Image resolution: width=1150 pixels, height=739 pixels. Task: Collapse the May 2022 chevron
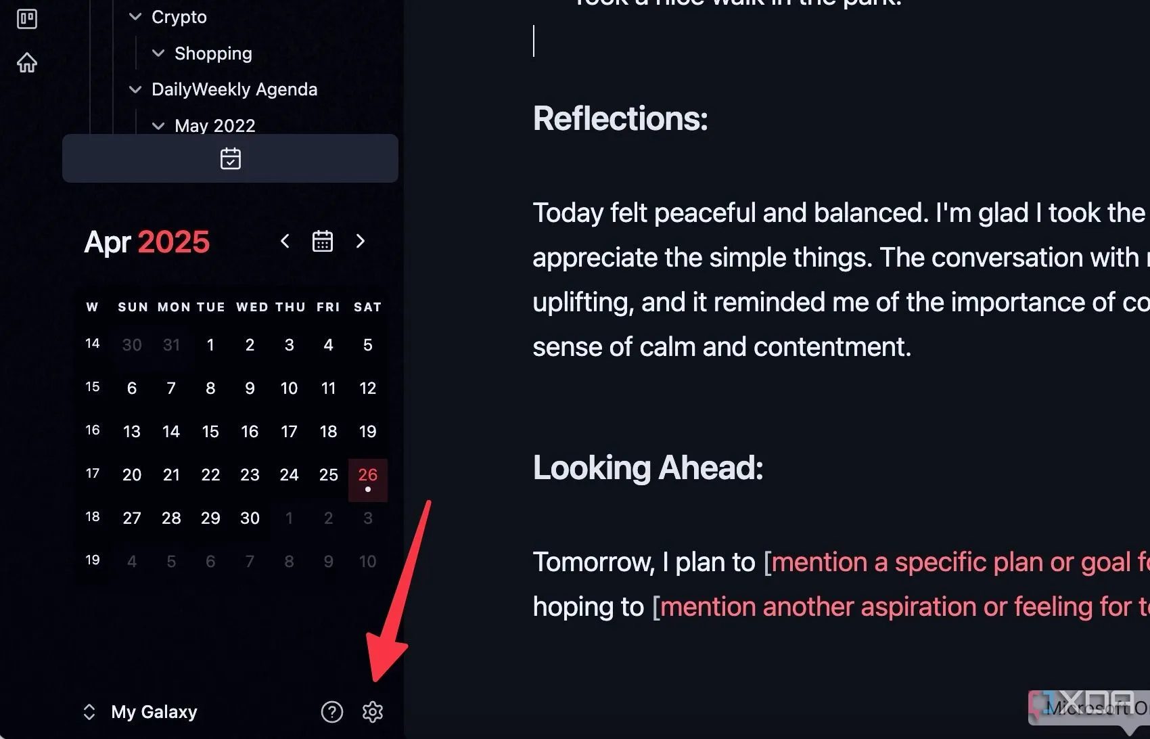[158, 125]
